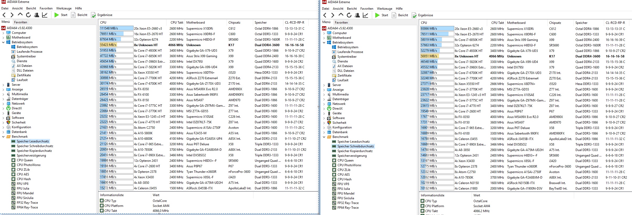Expand the Netzwerk node in right window tree
The height and width of the screenshot is (215, 632).
click(324, 104)
